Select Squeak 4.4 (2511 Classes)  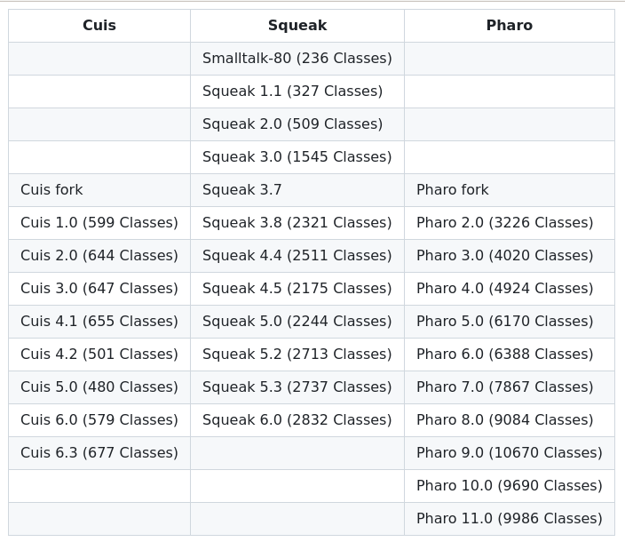coord(297,256)
